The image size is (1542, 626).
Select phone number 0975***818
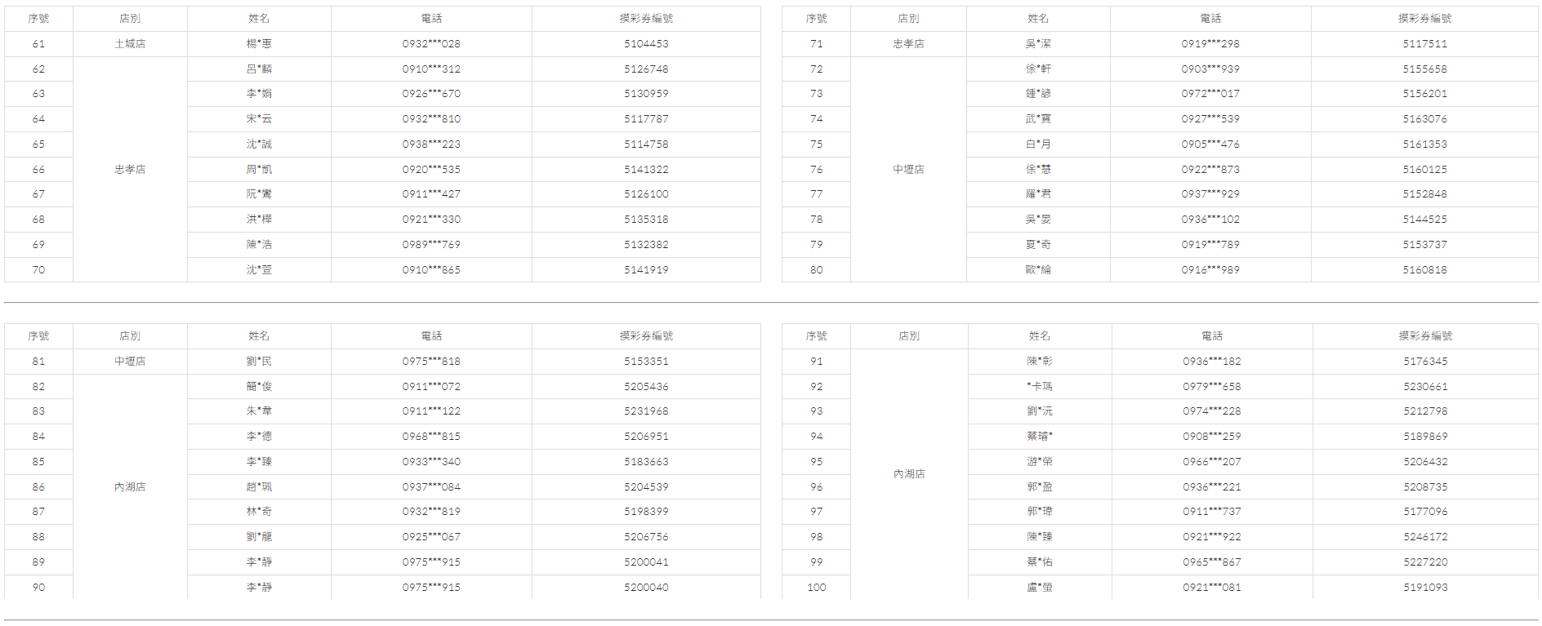click(431, 362)
